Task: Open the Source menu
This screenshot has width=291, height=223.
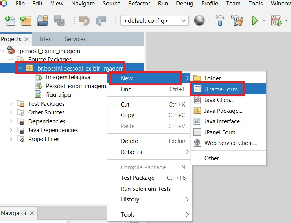Action: [111, 4]
